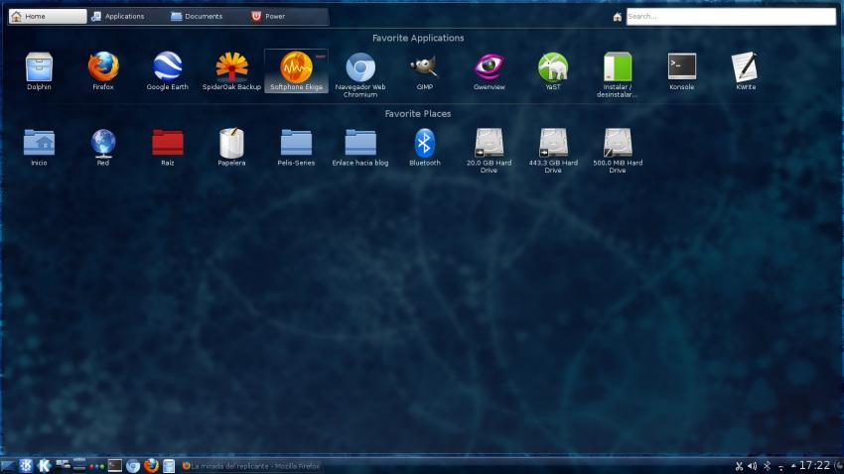
Task: Launch Konsole terminal from favorites
Action: (x=681, y=71)
